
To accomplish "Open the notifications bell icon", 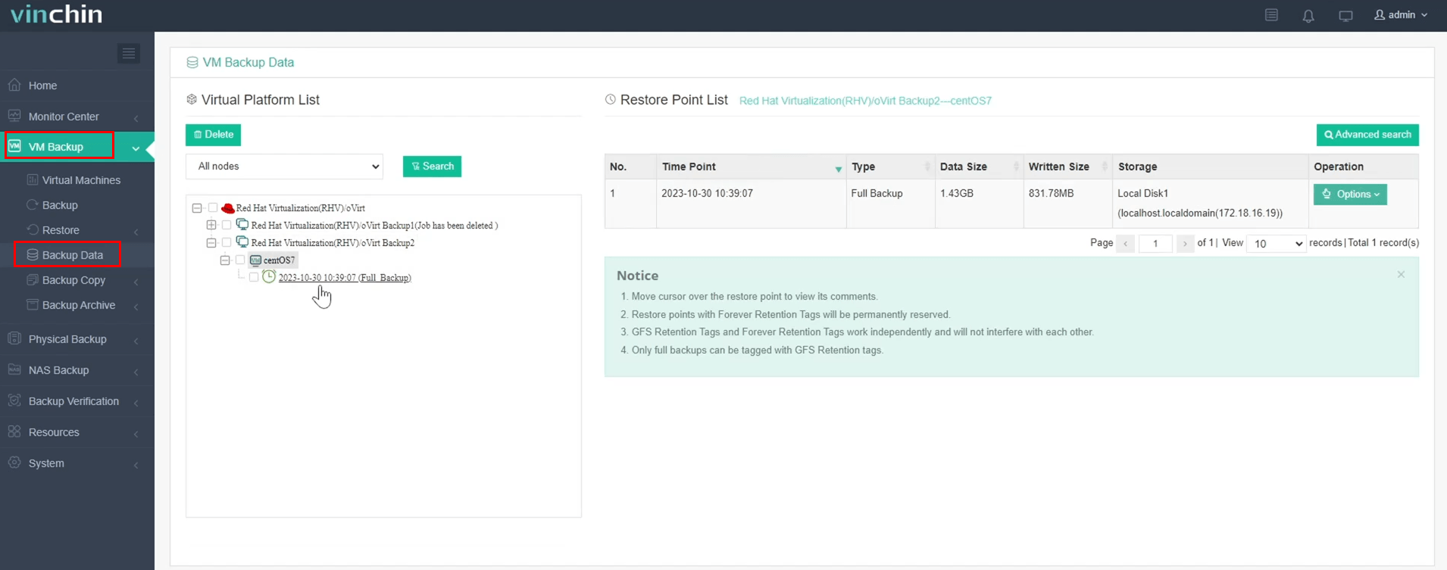I will (1308, 15).
